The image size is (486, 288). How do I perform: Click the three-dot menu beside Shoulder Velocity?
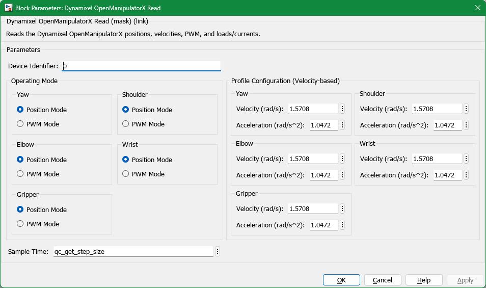click(x=466, y=109)
